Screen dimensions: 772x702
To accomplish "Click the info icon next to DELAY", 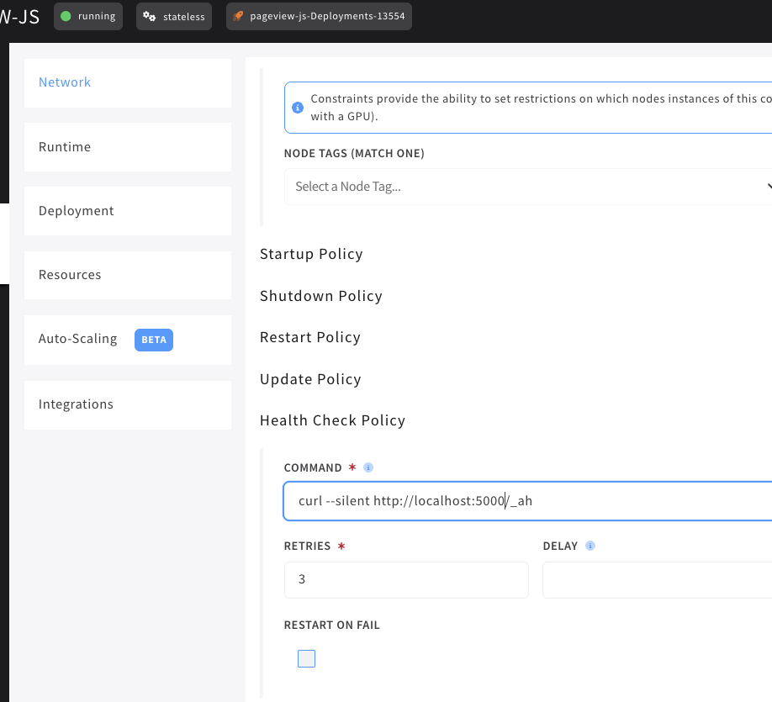I will [x=590, y=546].
